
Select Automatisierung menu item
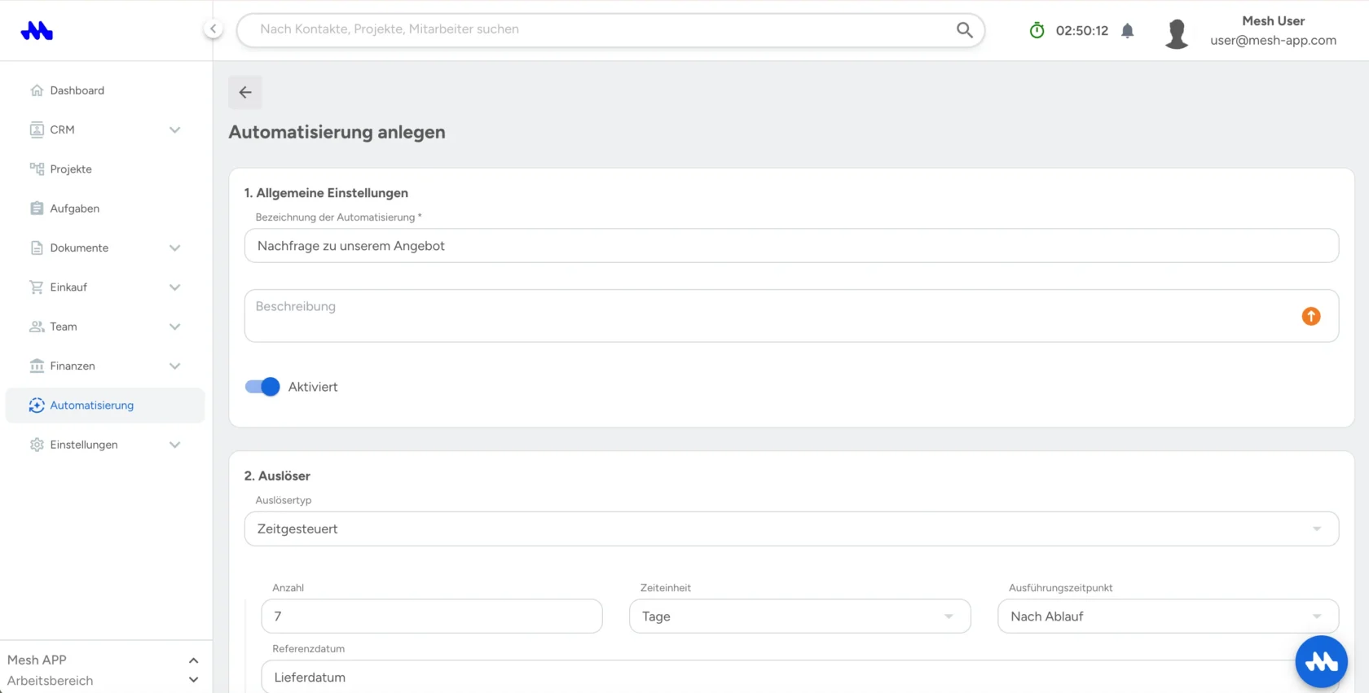click(105, 406)
